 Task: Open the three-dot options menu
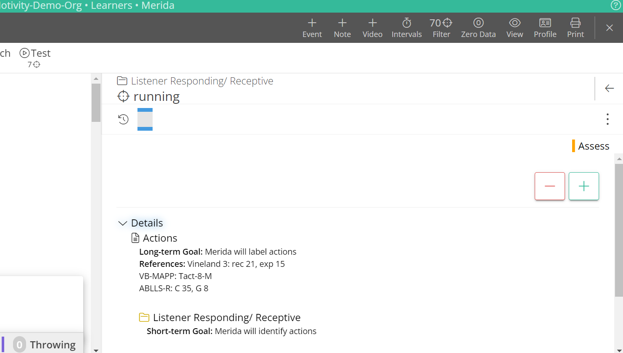click(x=607, y=119)
